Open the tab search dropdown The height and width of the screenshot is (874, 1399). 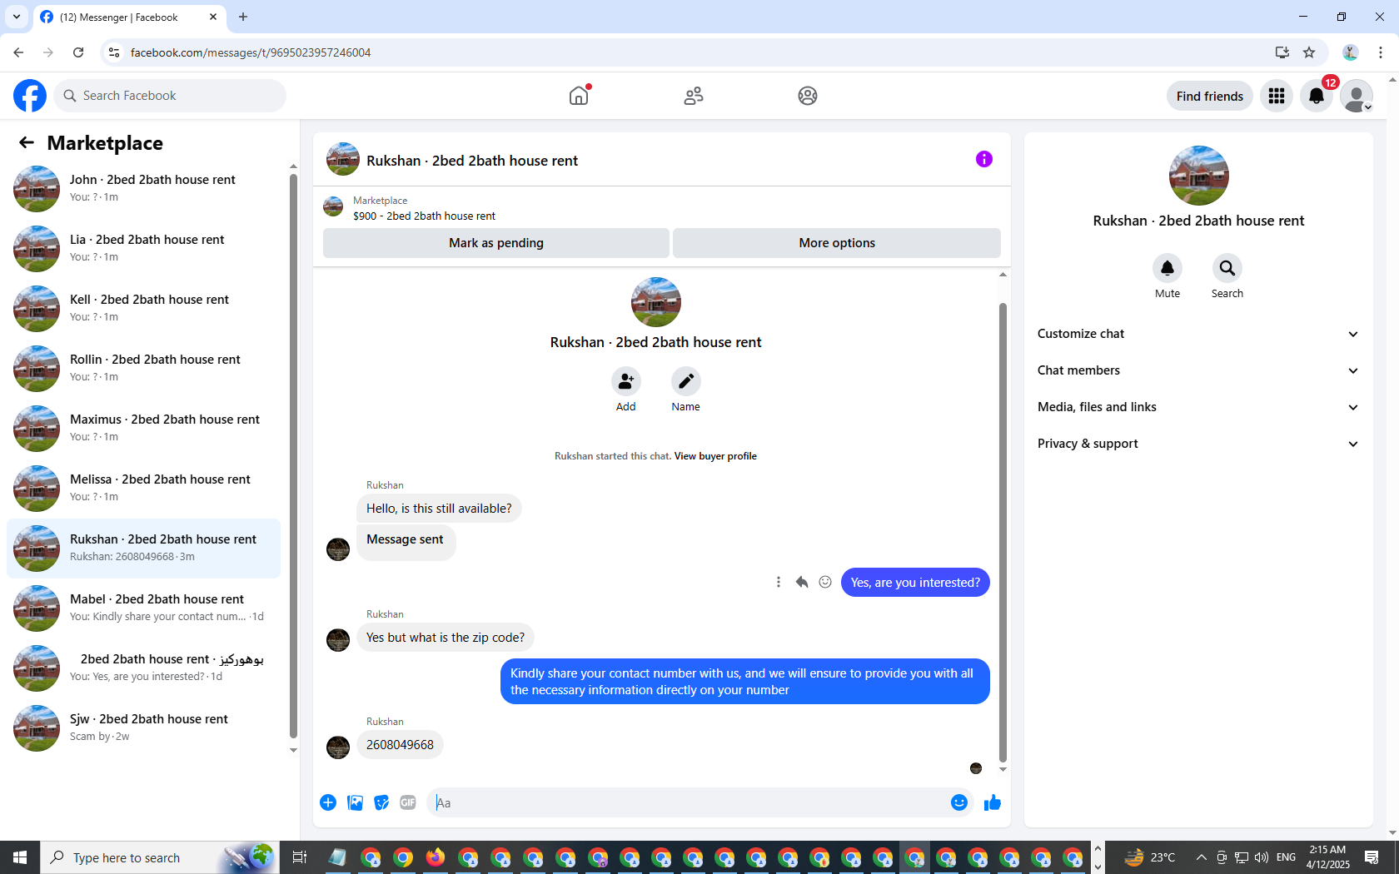coord(17,17)
